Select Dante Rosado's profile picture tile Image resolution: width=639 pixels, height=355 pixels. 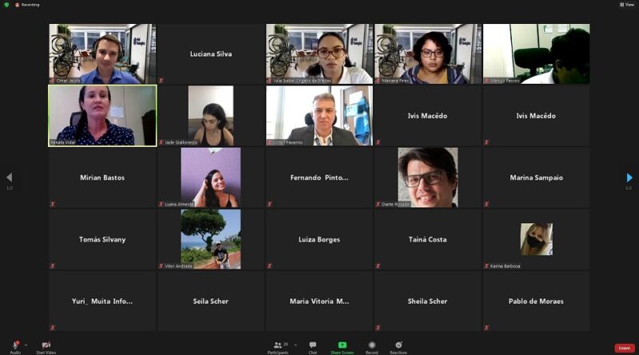point(427,177)
